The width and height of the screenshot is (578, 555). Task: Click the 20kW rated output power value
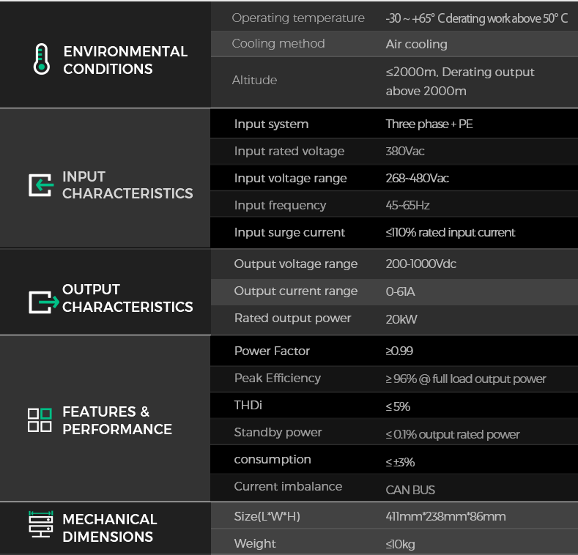point(401,319)
